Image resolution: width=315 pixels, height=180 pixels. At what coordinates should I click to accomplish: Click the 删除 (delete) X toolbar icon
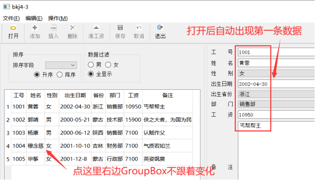tap(72, 28)
